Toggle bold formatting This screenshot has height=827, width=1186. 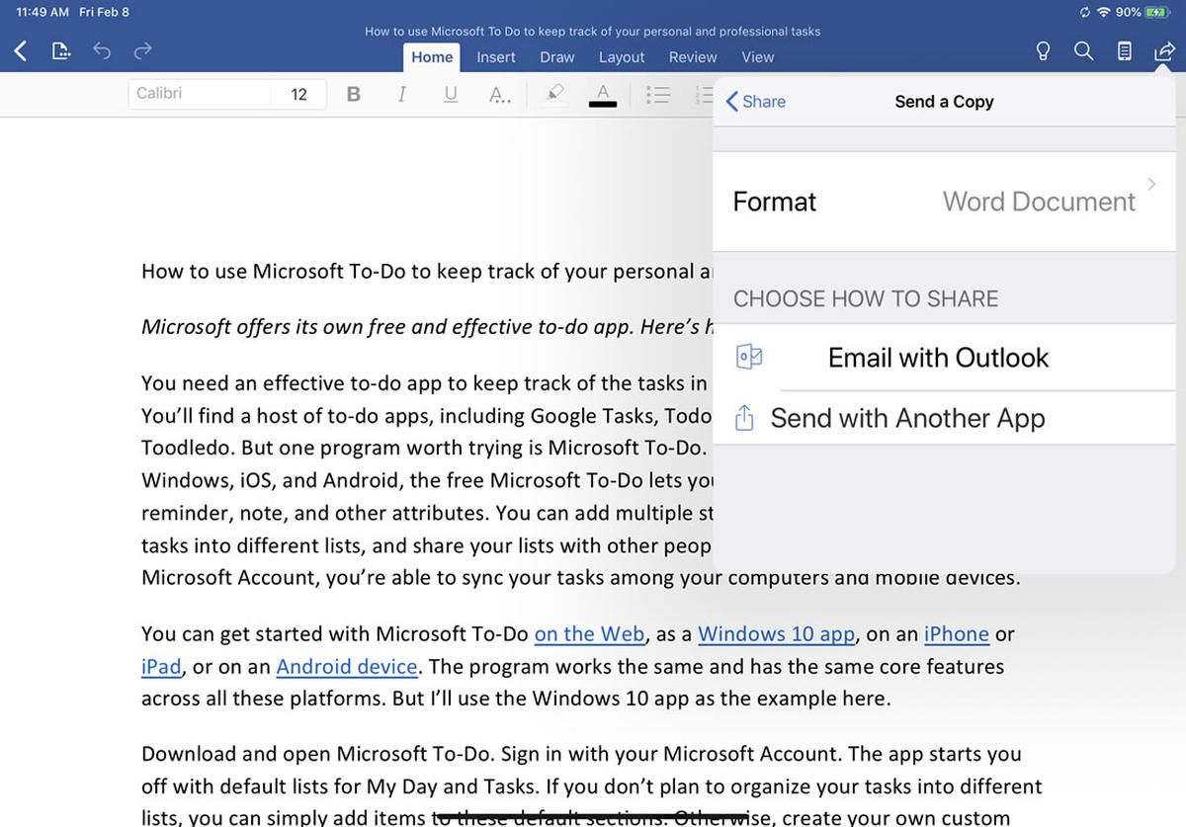click(353, 93)
